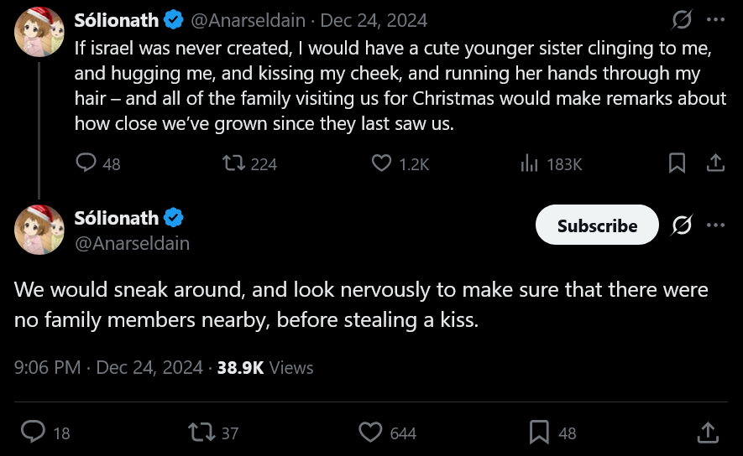This screenshot has height=456, width=743.
Task: Reply to the first tweet
Action: pyautogui.click(x=86, y=163)
